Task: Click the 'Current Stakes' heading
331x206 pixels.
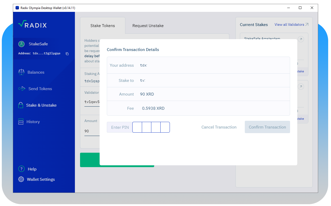Action: 254,25
